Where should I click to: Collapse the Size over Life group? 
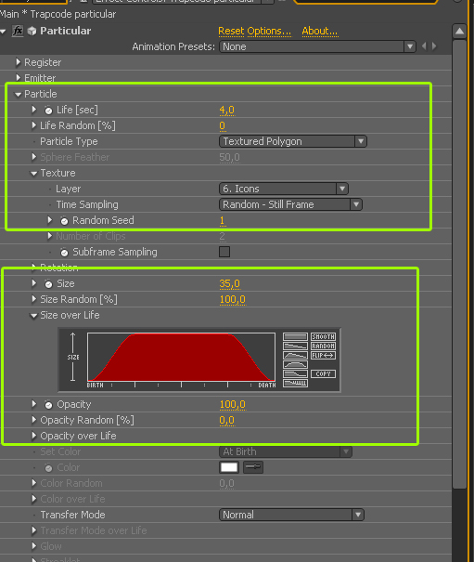click(x=33, y=316)
